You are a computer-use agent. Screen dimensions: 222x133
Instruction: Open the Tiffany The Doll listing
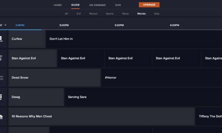[x=209, y=116]
